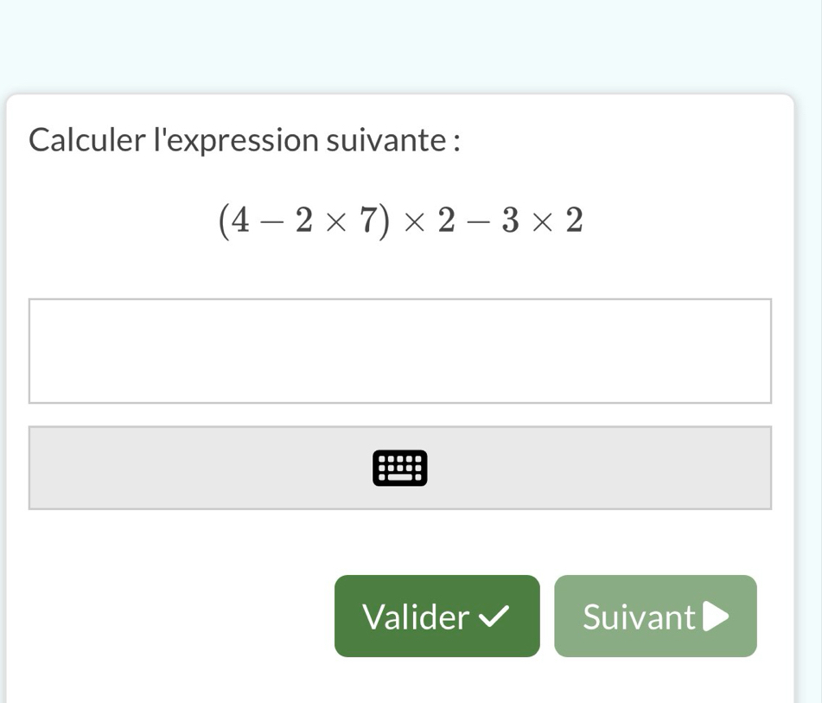Click the minus sign inside the parentheses
Viewport: 822px width, 703px height.
click(272, 222)
